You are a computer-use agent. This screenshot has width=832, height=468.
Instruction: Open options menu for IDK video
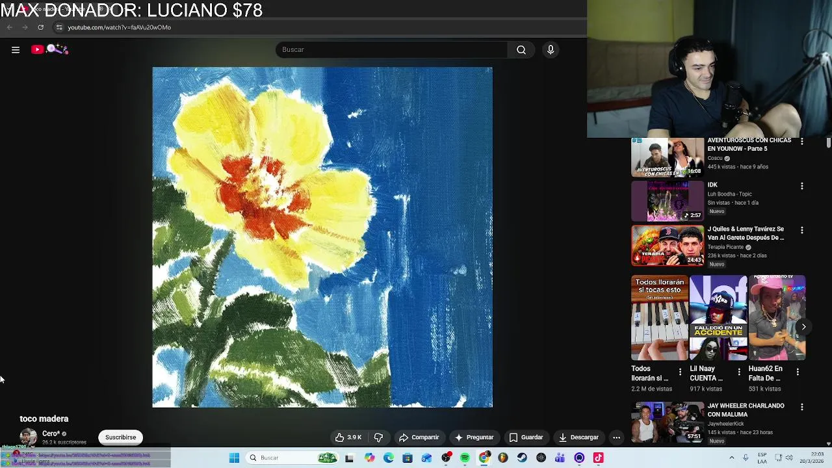point(802,186)
